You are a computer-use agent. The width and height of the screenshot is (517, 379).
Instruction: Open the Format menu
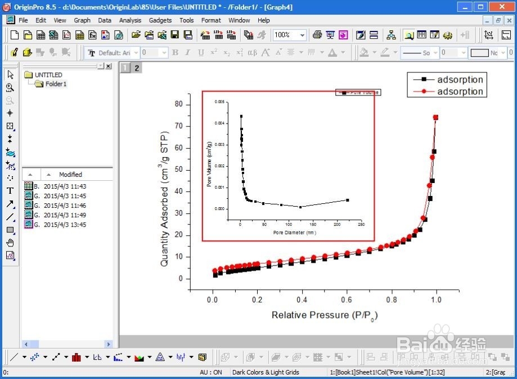click(x=211, y=20)
